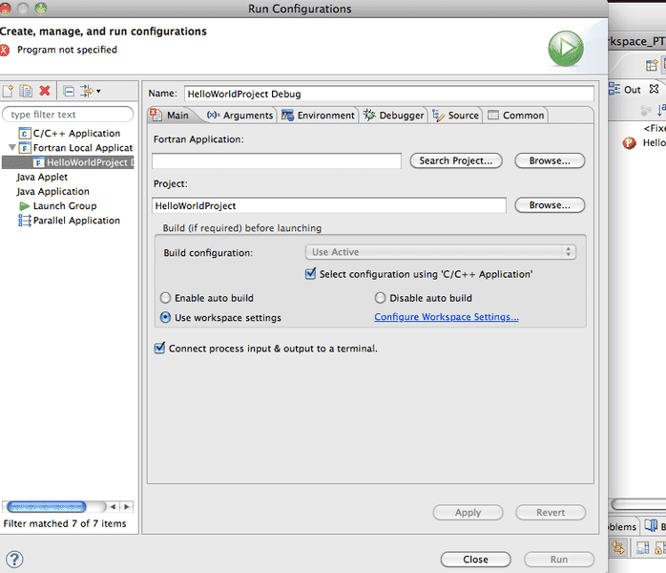This screenshot has height=573, width=666.
Task: Open the Configure Workspace Settings link
Action: [447, 317]
